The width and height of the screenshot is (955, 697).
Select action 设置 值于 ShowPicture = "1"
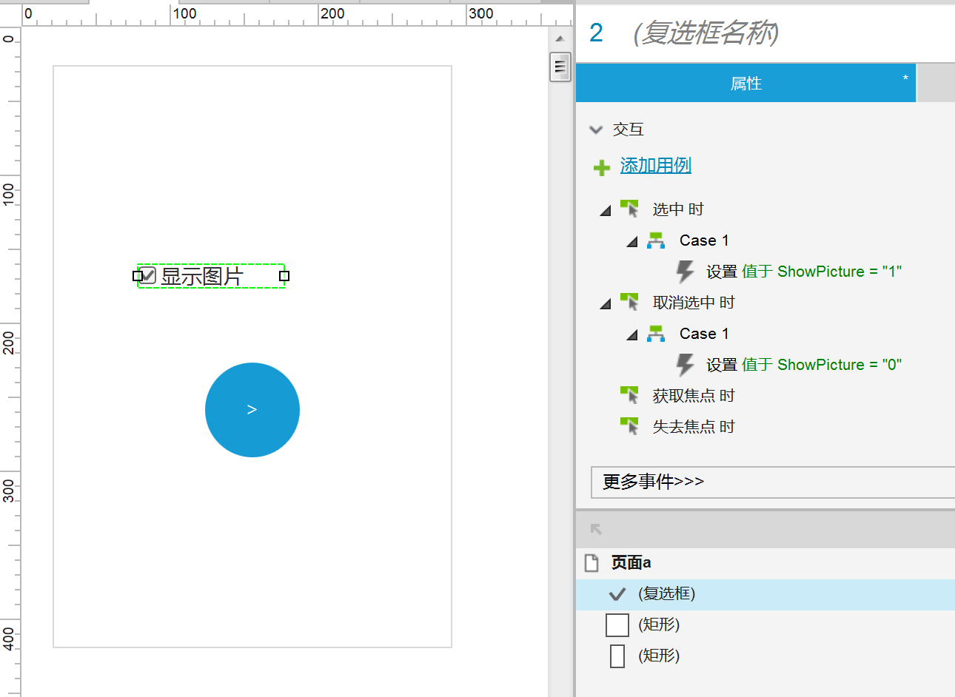click(x=804, y=272)
